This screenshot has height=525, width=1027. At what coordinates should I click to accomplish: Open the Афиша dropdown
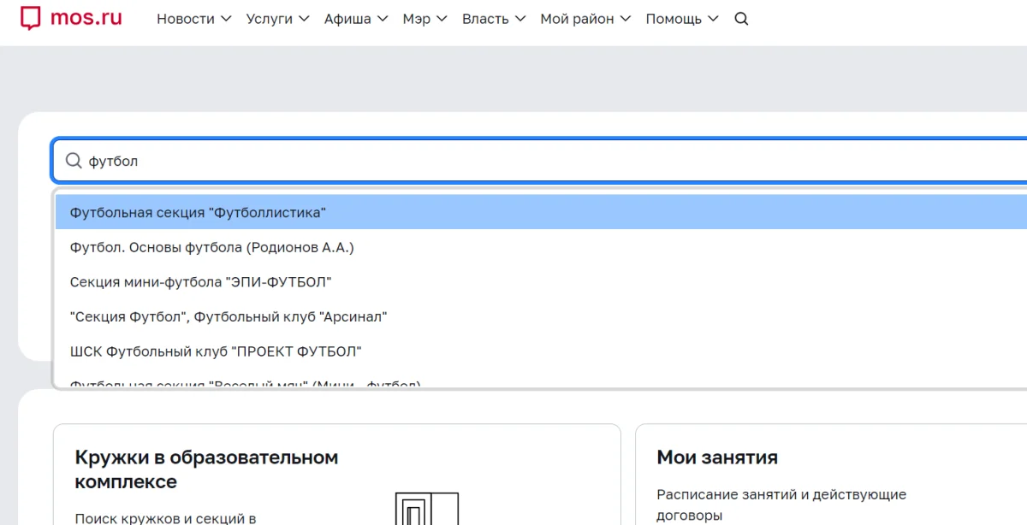click(x=356, y=19)
